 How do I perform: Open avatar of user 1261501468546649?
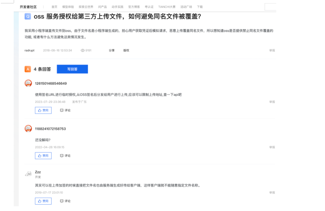click(28, 83)
